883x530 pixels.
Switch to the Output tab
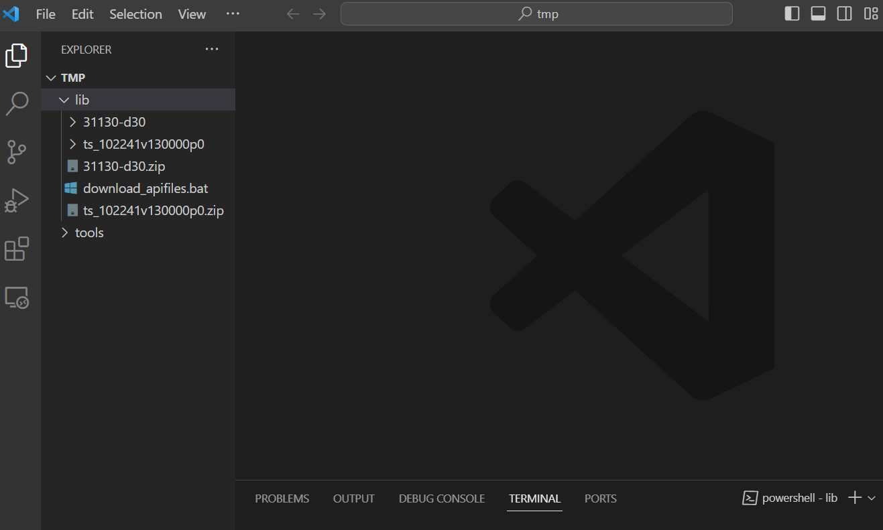[354, 499]
